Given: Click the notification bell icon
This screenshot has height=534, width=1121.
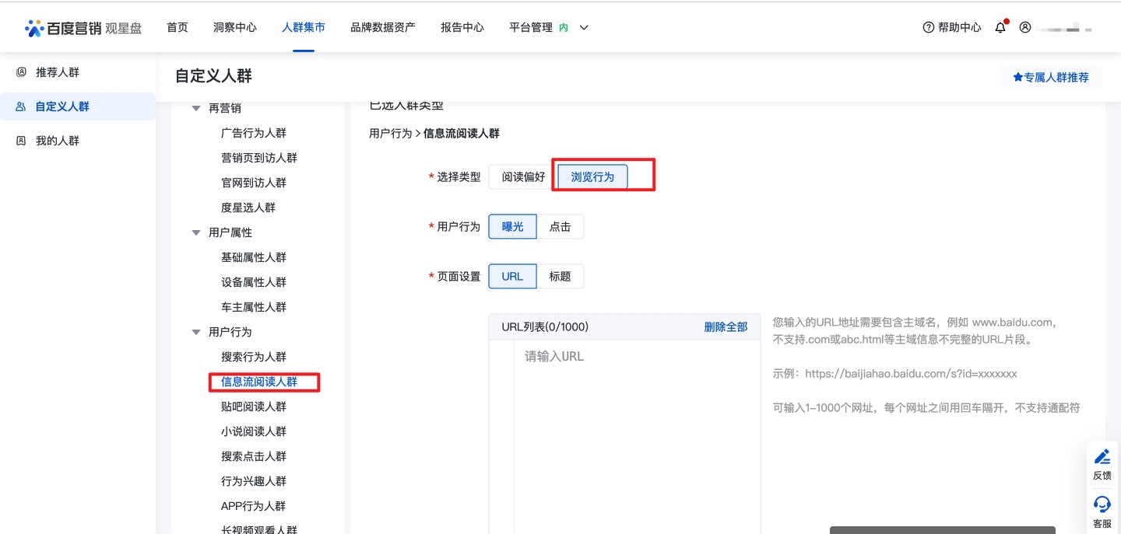Looking at the screenshot, I should click(x=1000, y=27).
